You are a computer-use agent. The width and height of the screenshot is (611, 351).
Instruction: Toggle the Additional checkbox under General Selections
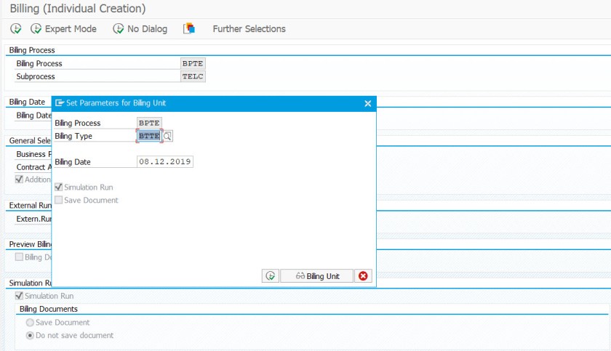[19, 179]
